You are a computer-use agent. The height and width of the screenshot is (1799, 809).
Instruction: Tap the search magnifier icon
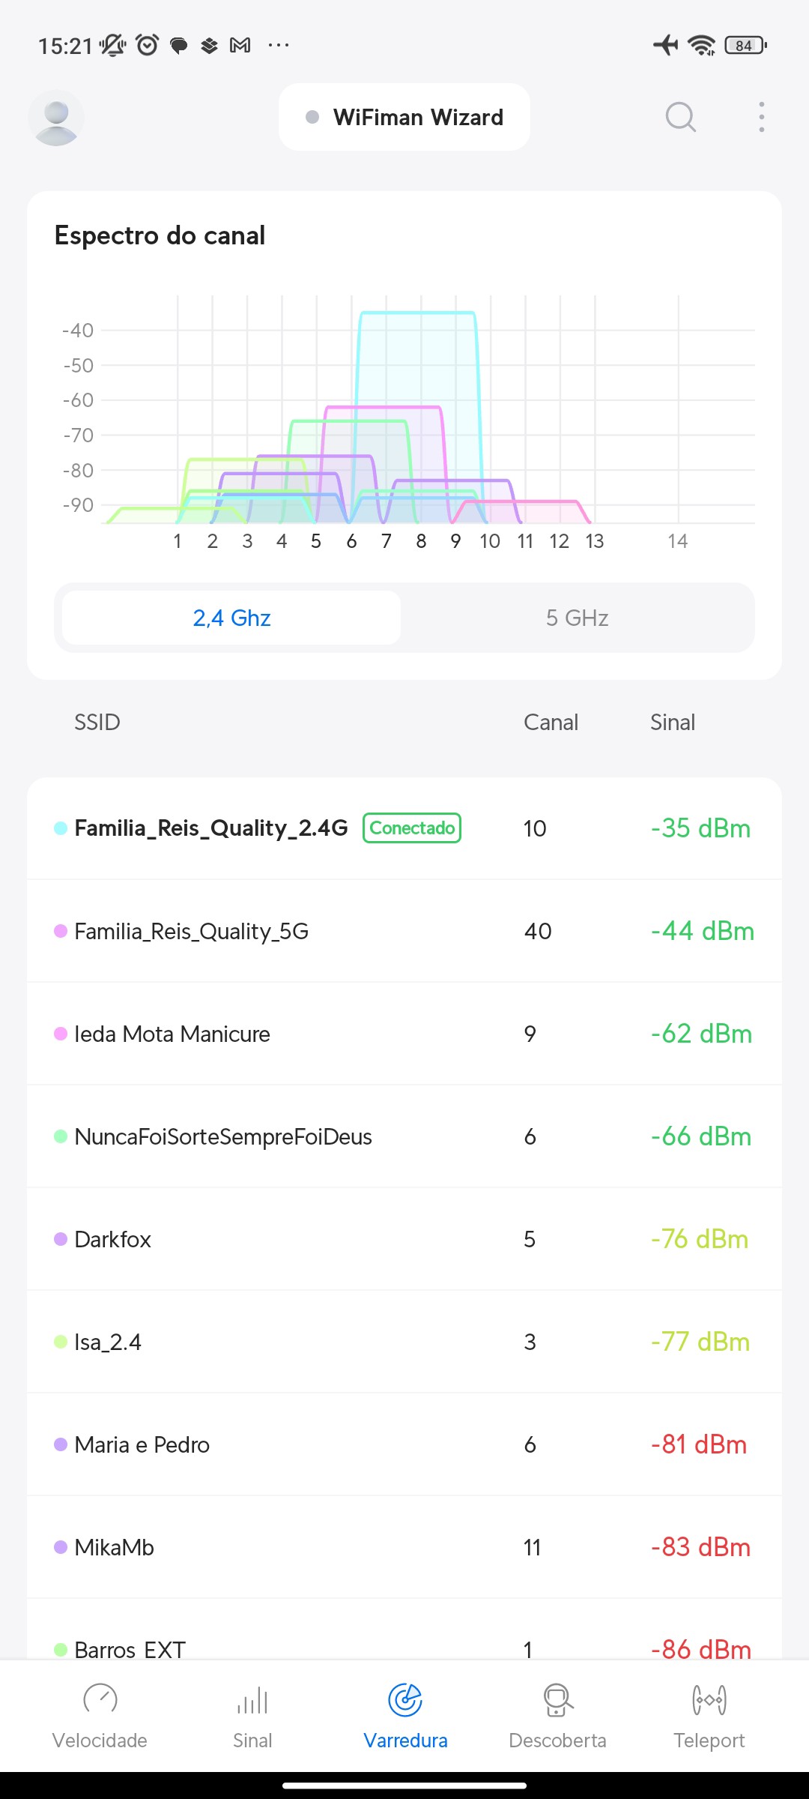tap(680, 118)
